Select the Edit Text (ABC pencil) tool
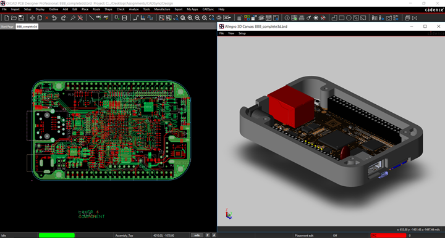 (x=106, y=18)
